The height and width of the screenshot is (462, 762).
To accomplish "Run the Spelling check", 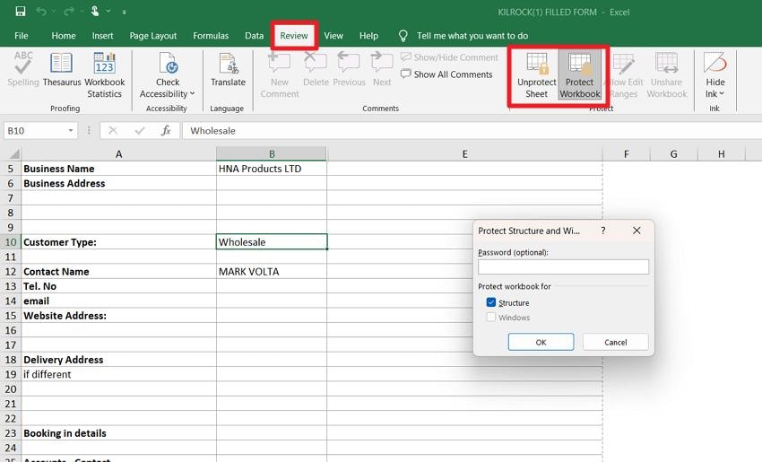I will coord(23,70).
